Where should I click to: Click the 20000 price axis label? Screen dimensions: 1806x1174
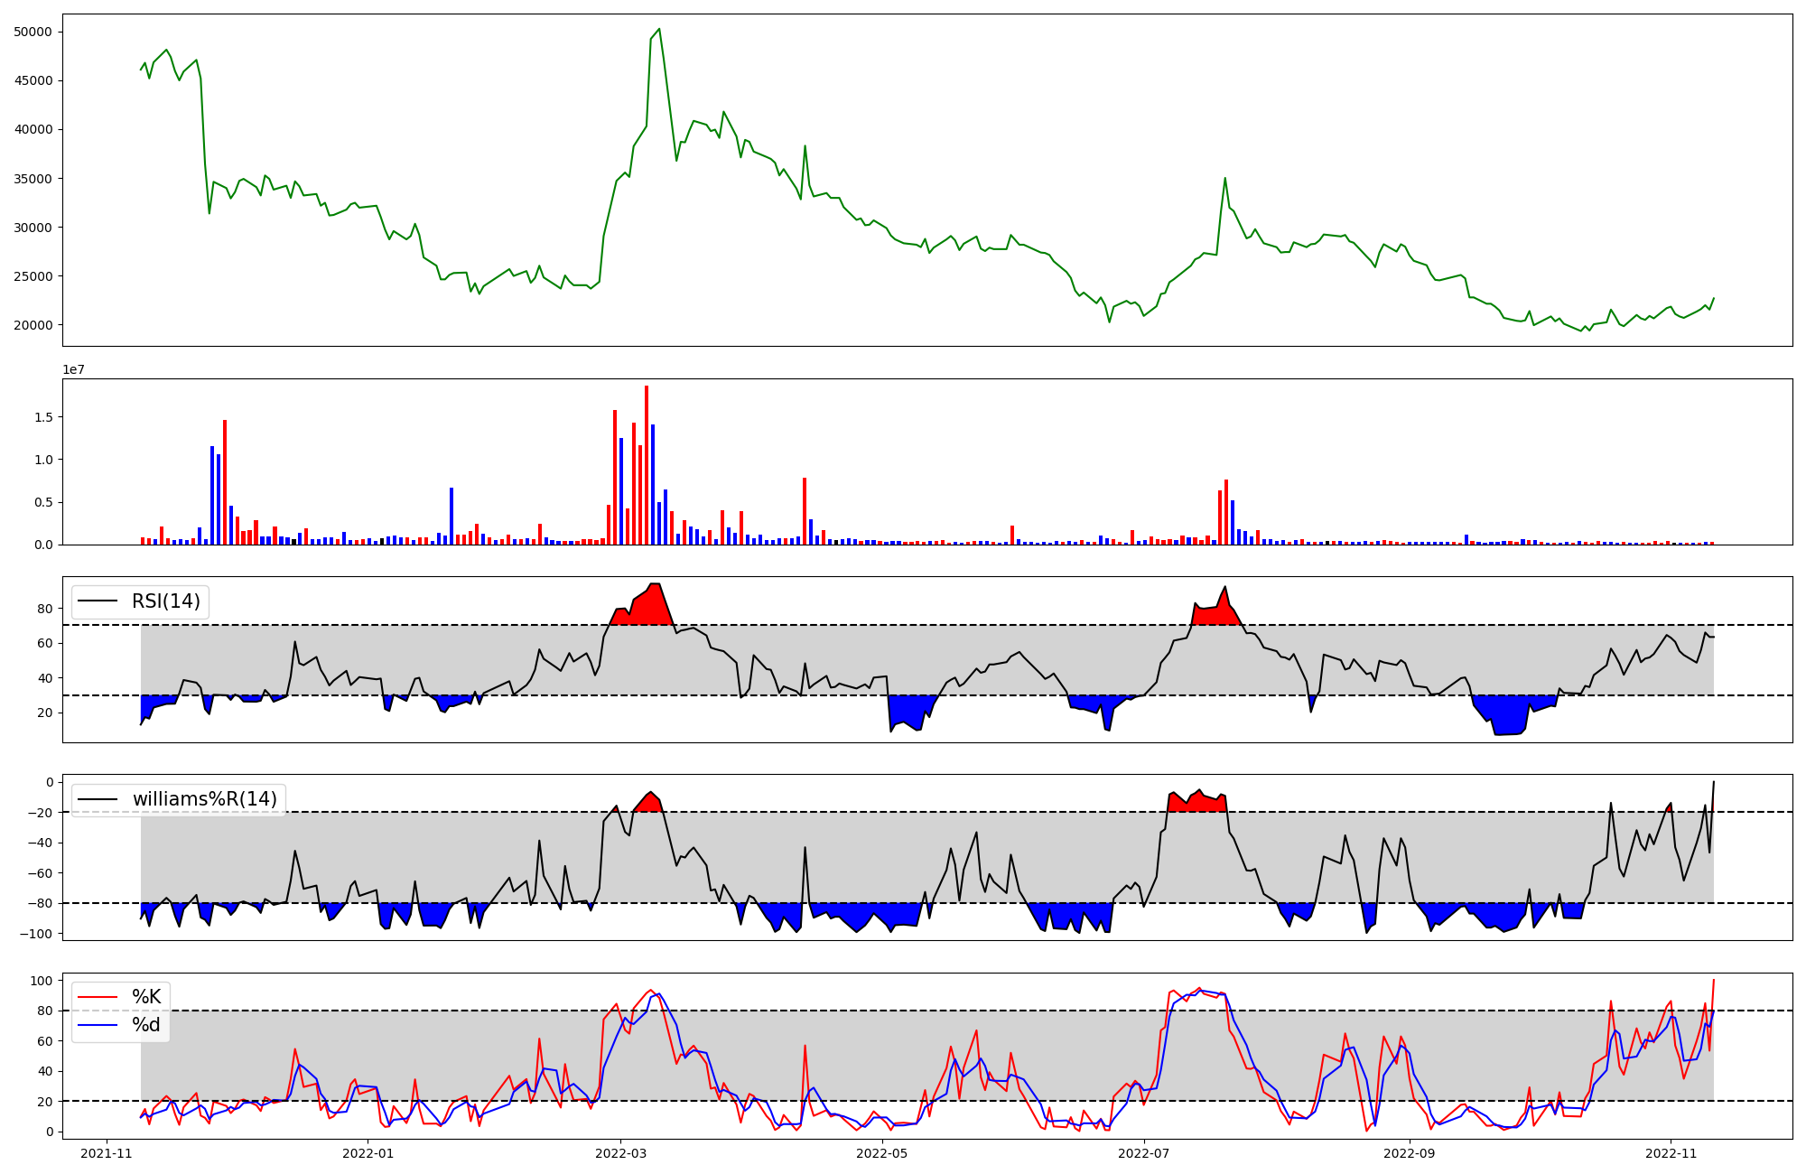click(x=33, y=325)
